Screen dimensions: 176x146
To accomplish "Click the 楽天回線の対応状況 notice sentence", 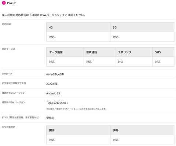I will pos(44,15).
